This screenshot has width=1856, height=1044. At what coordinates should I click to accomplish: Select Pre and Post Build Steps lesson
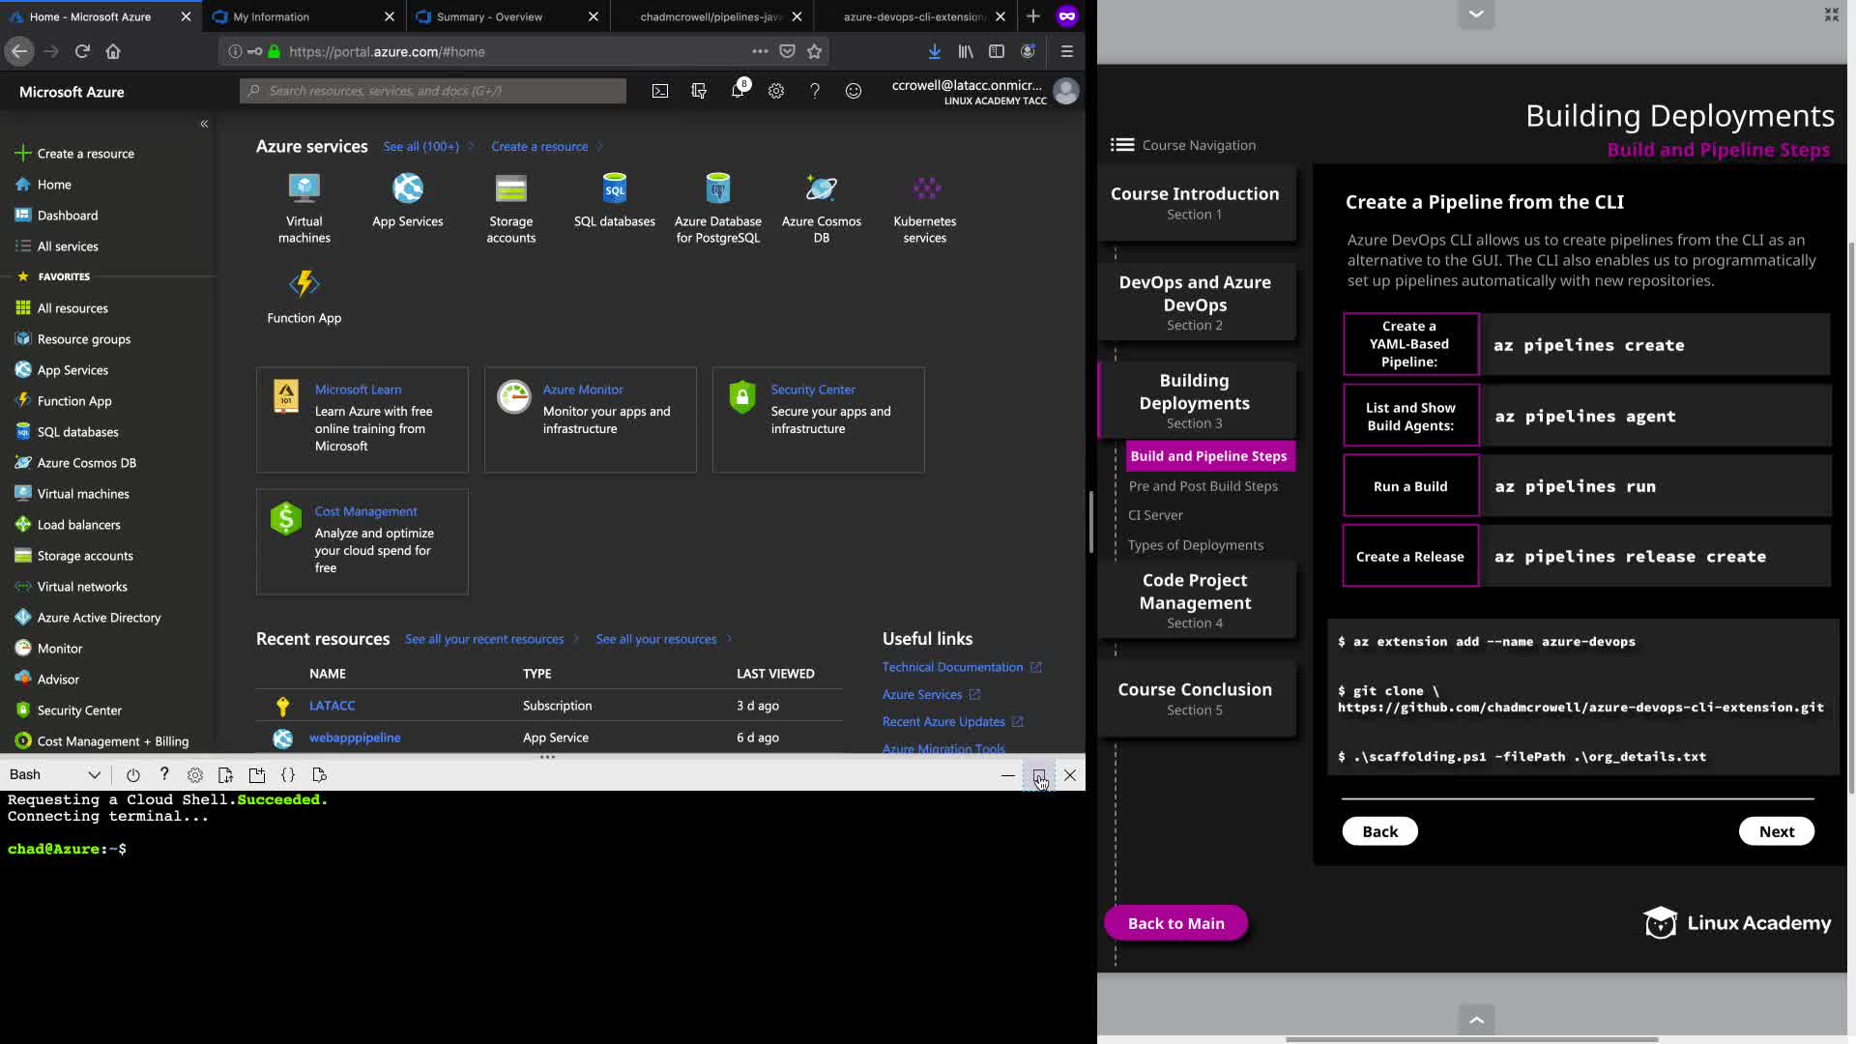coord(1203,486)
